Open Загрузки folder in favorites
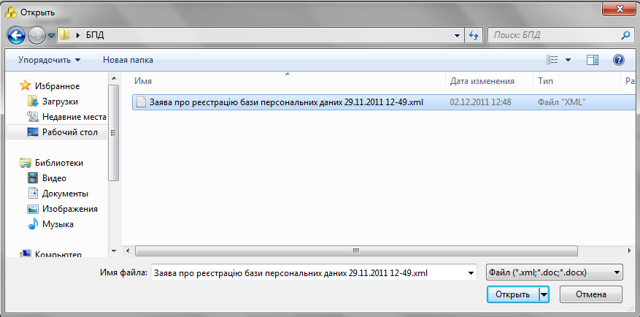This screenshot has width=640, height=317. click(x=59, y=102)
